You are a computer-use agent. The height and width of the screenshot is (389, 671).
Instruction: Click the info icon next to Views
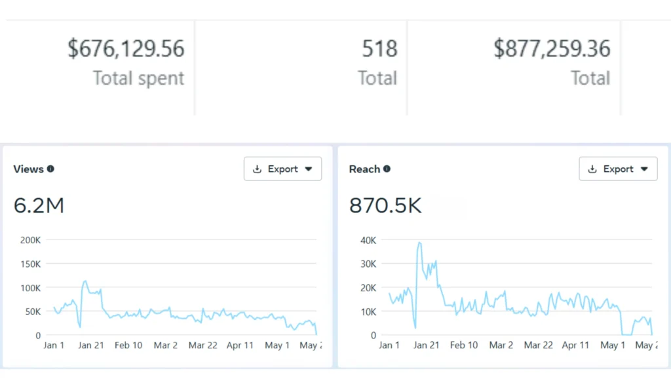(x=50, y=169)
